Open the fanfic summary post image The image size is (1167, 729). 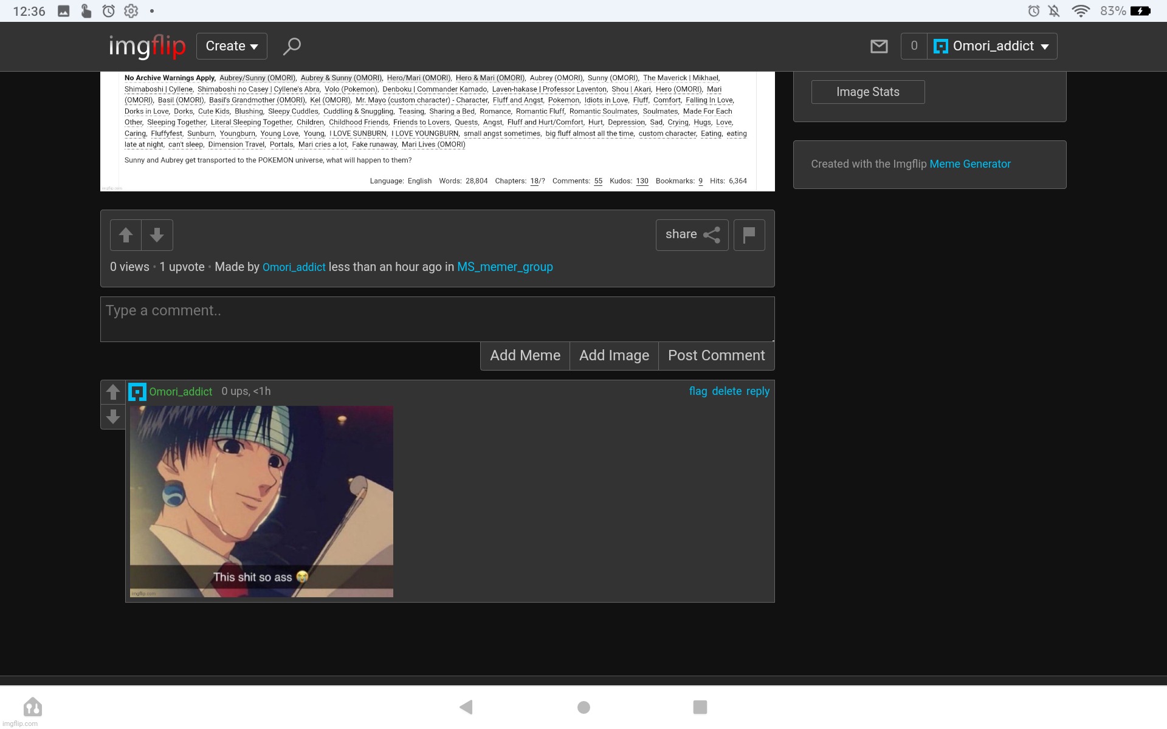coord(438,131)
